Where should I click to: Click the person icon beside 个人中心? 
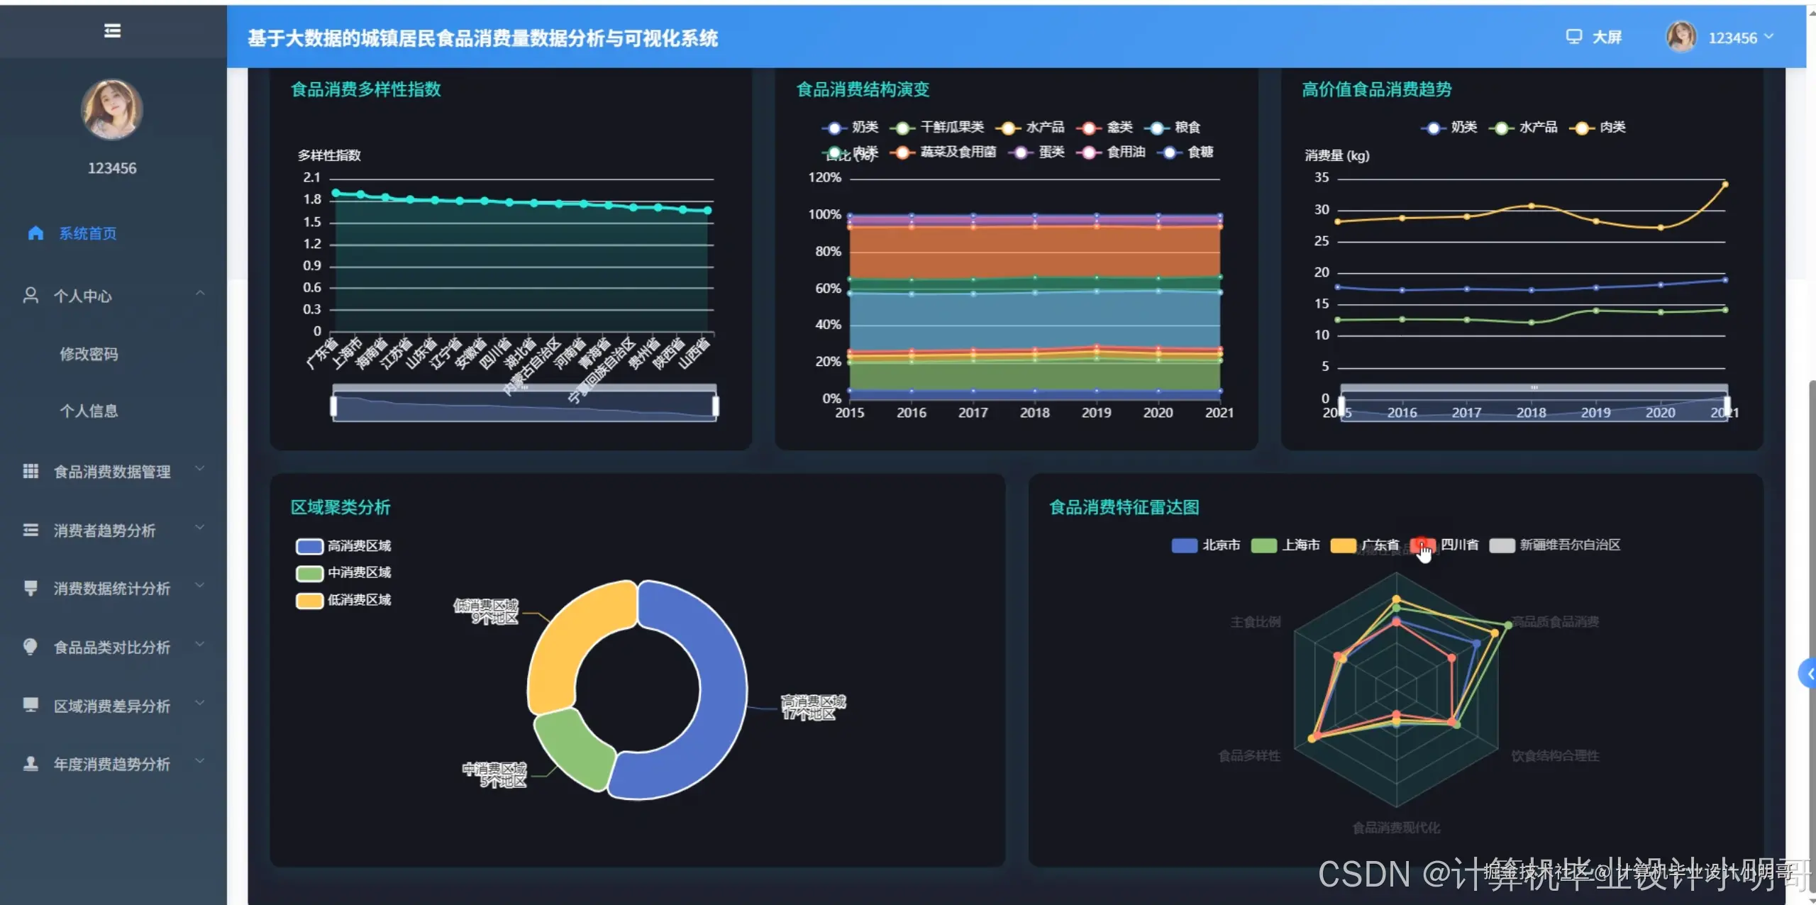pos(31,296)
